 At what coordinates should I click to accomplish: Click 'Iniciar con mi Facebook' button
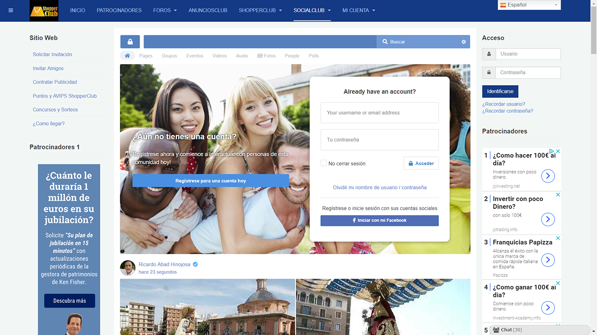click(x=379, y=221)
